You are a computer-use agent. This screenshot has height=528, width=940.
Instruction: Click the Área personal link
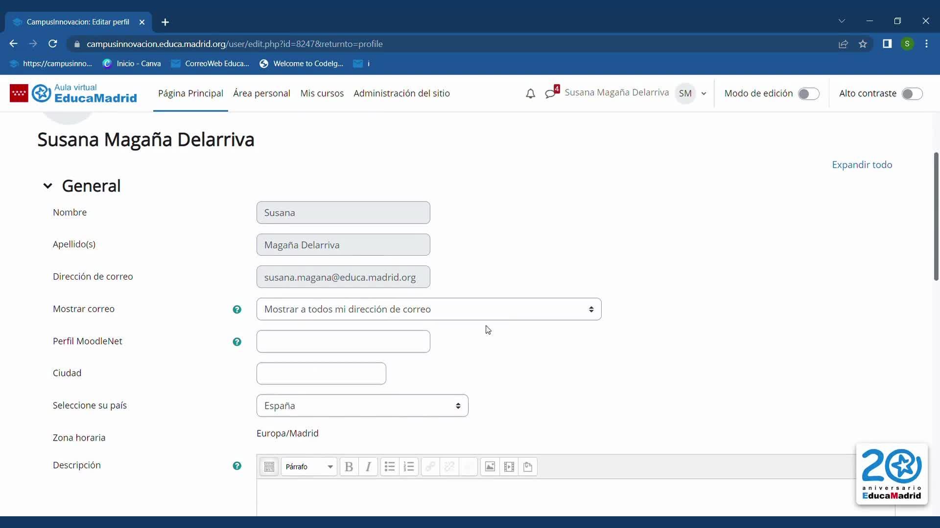[x=261, y=93]
